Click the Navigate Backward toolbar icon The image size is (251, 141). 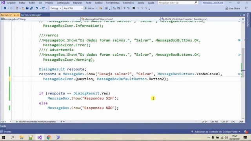click(x=5, y=8)
